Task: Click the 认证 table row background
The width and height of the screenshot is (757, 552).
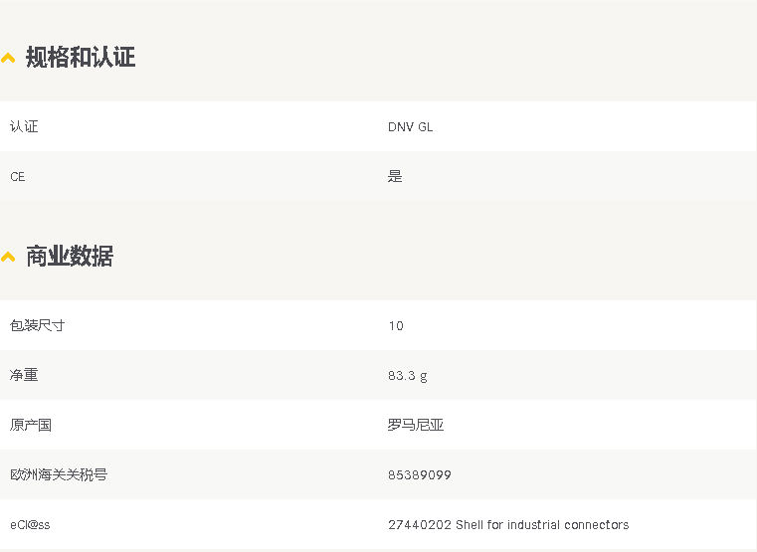Action: 378,126
